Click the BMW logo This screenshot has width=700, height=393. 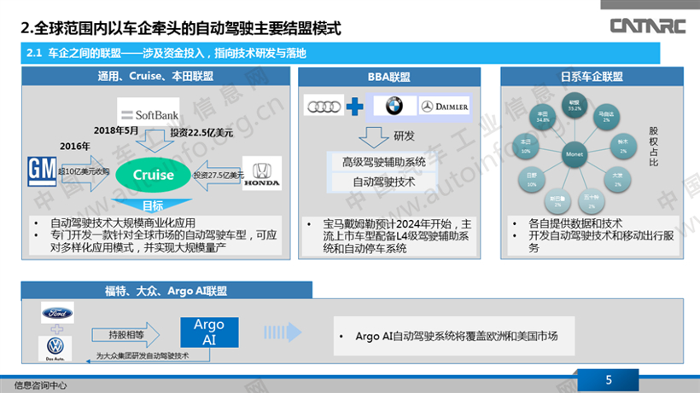tap(392, 107)
